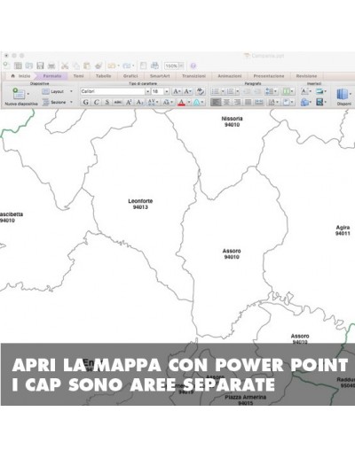Screen dimensions: 355x458
Task: Open the Layout dropdown
Action: coord(58,91)
